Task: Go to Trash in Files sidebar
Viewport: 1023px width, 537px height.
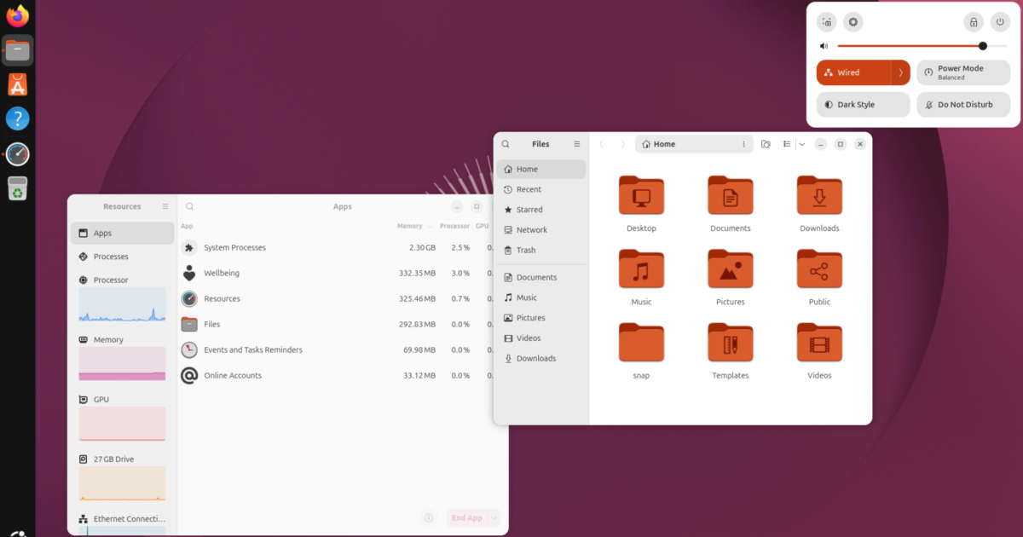Action: [526, 250]
